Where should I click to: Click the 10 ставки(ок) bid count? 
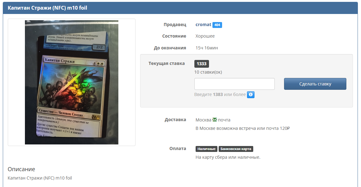pos(208,72)
